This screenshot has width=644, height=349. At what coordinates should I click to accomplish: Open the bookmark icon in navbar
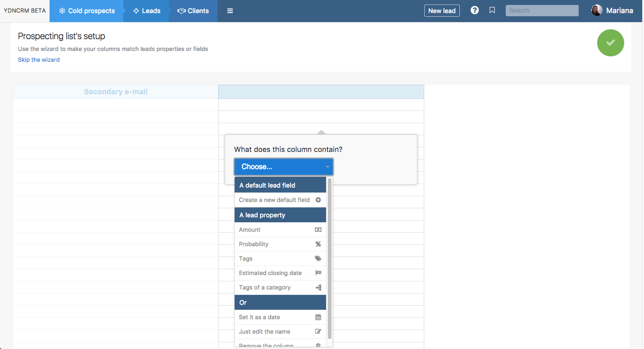coord(492,10)
